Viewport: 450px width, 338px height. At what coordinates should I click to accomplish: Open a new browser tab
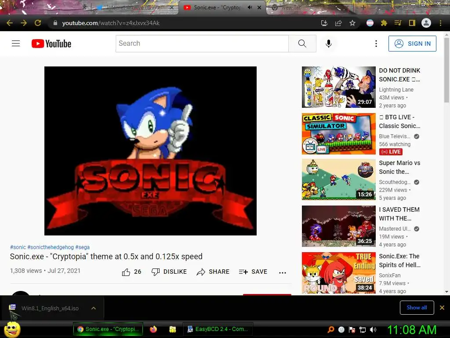pos(363,7)
